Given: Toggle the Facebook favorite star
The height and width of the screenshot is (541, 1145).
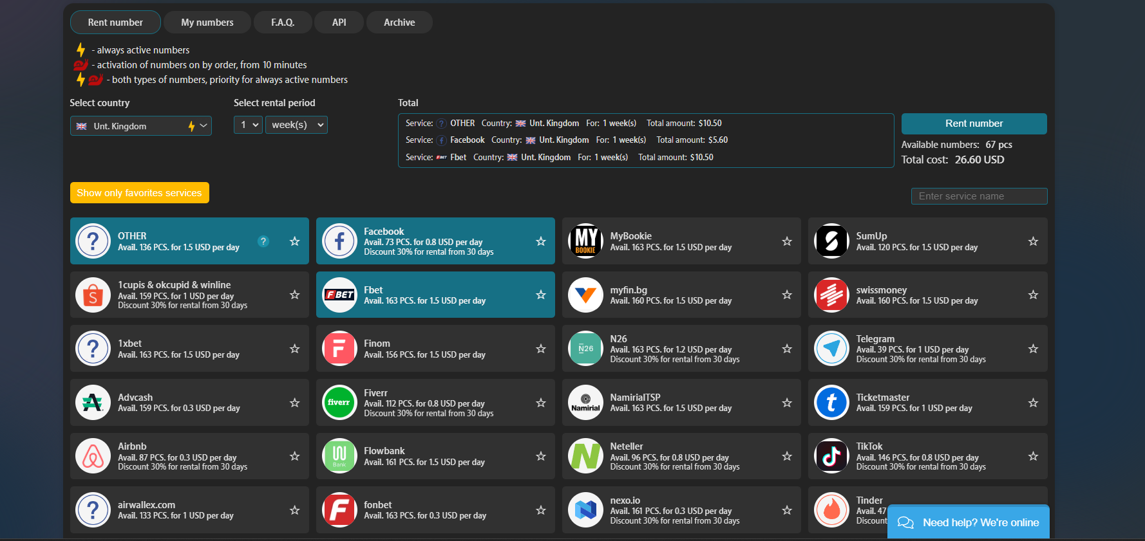Looking at the screenshot, I should (541, 241).
